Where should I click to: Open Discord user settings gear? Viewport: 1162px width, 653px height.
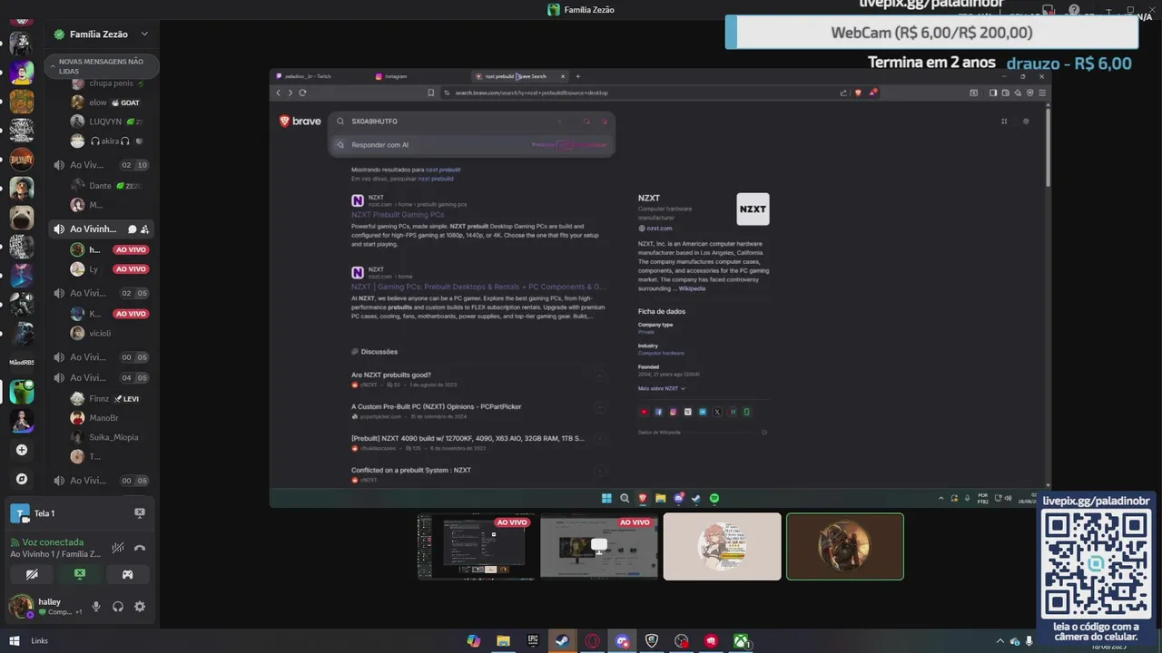pyautogui.click(x=140, y=607)
